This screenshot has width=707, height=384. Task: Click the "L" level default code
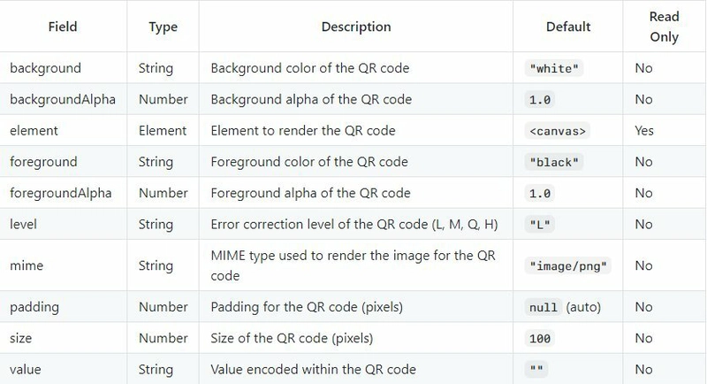point(540,224)
